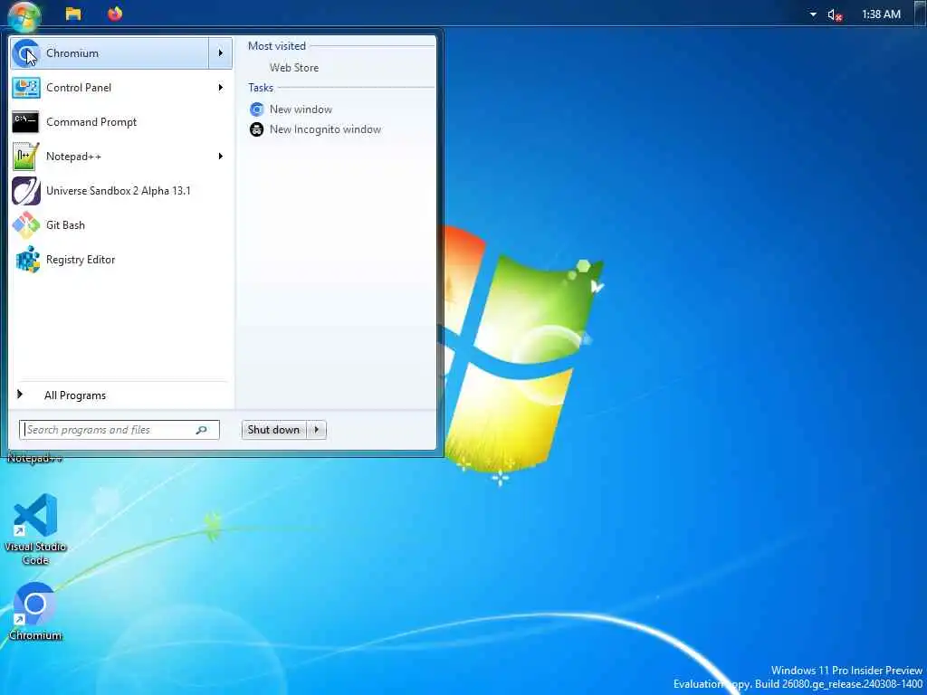This screenshot has width=927, height=695.
Task: Click the incognito icon beside New Incognito window
Action: [256, 129]
